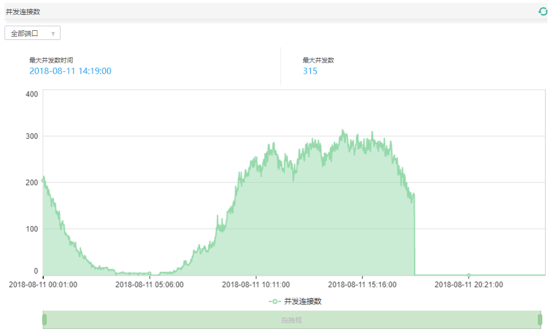Click the minimum data marker near 05:06:00
Image resolution: width=560 pixels, height=334 pixels.
pos(150,273)
